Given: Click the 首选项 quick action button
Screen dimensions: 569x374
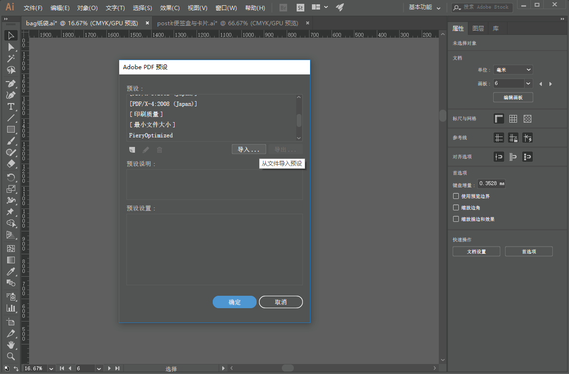Looking at the screenshot, I should [x=529, y=251].
